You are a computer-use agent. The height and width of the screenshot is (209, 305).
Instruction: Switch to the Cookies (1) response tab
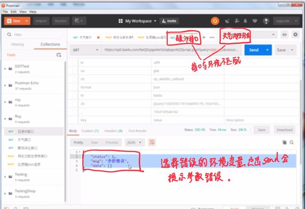click(x=90, y=131)
